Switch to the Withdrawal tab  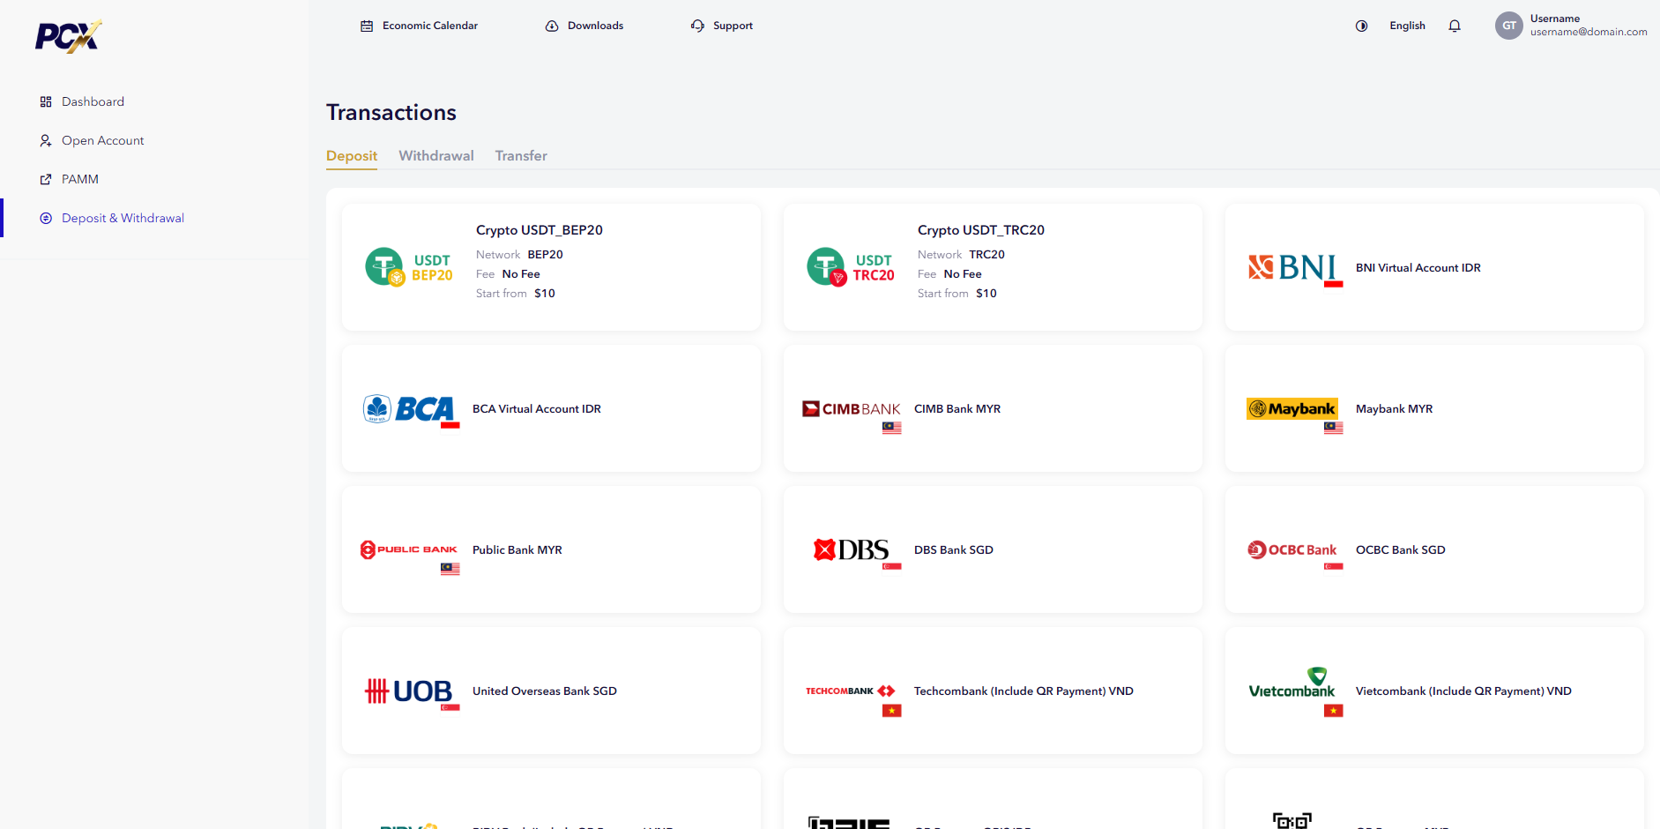pyautogui.click(x=436, y=156)
